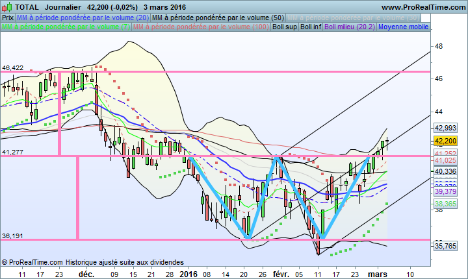Image resolution: width=468 pixels, height=279 pixels.
Task: Click the 46,422 resistance level label
Action: click(x=12, y=68)
